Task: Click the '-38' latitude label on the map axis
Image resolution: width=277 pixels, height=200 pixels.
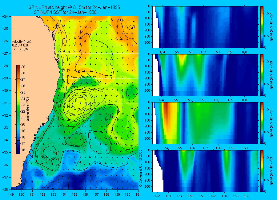Action: pos(5,189)
